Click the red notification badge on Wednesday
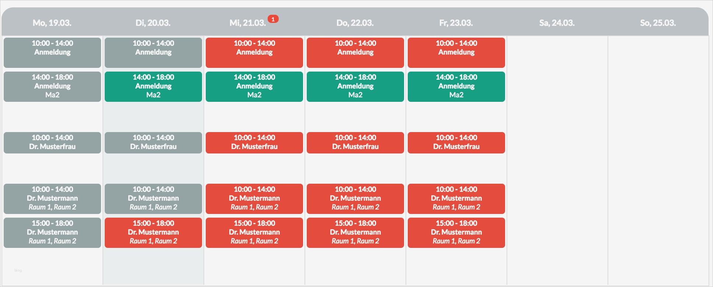 tap(273, 19)
